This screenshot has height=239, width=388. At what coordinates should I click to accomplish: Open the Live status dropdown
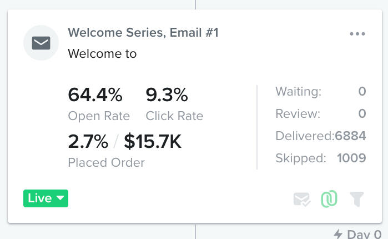pyautogui.click(x=46, y=198)
